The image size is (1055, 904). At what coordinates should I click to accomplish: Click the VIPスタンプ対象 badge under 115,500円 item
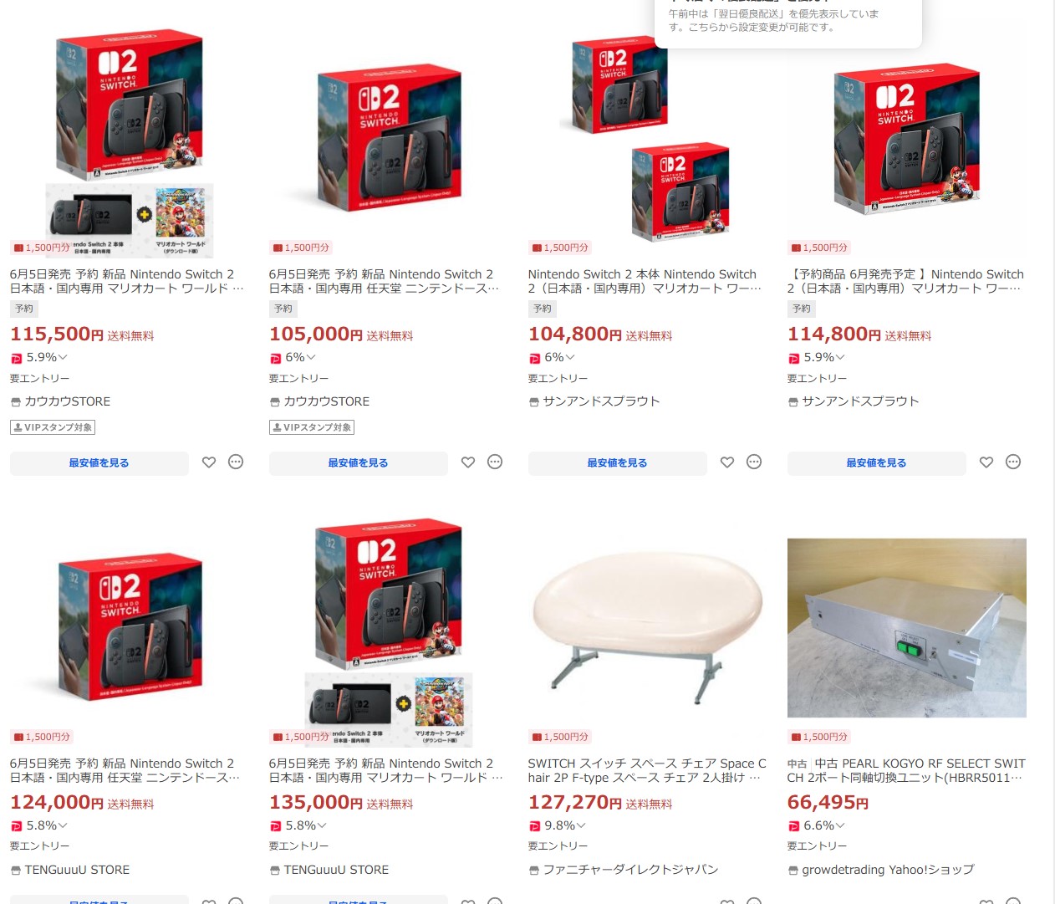tap(53, 427)
